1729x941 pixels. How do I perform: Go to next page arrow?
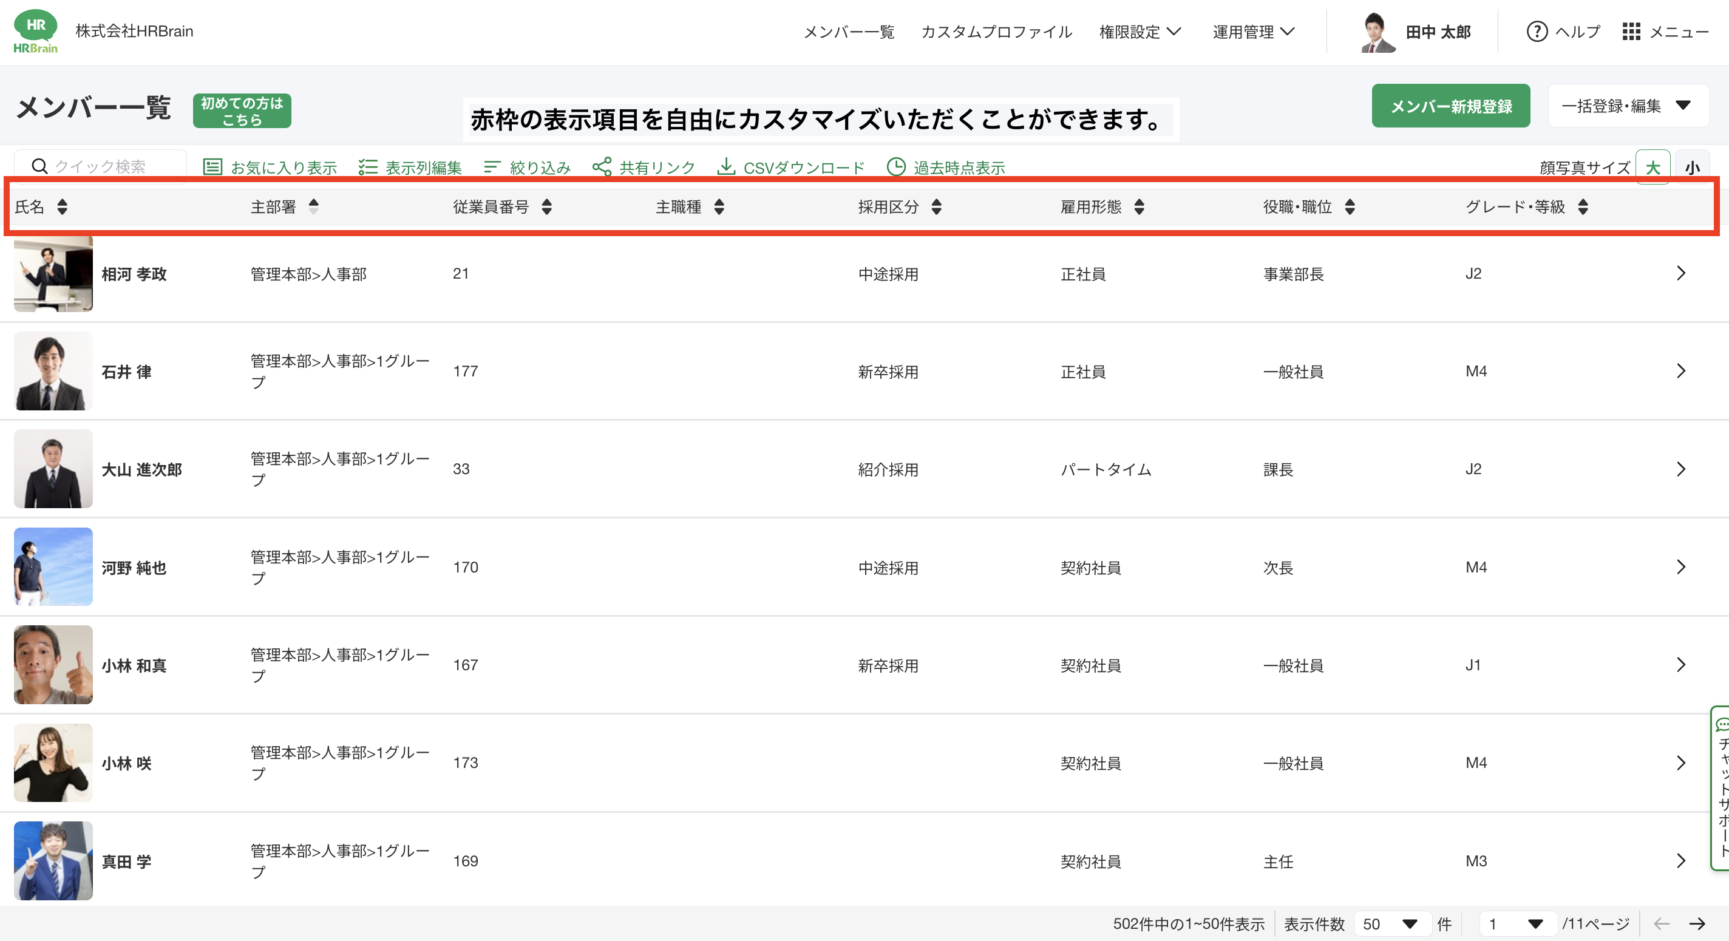coord(1697,923)
